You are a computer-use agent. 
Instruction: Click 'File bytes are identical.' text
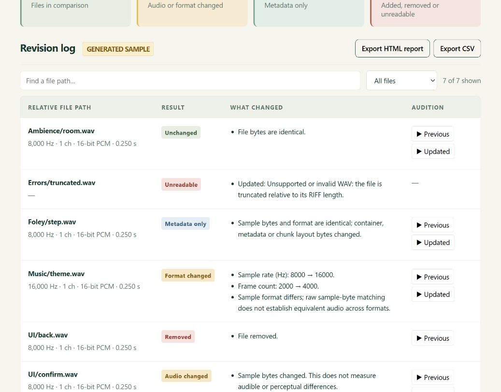click(272, 132)
